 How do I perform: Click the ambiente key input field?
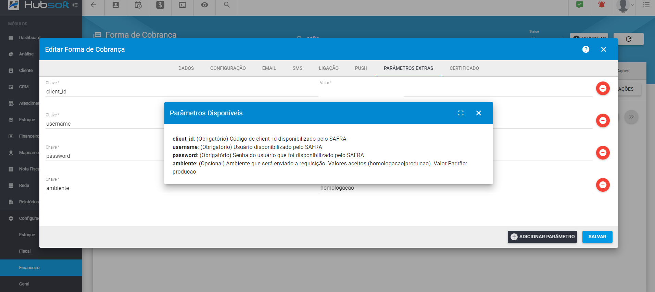point(182,188)
